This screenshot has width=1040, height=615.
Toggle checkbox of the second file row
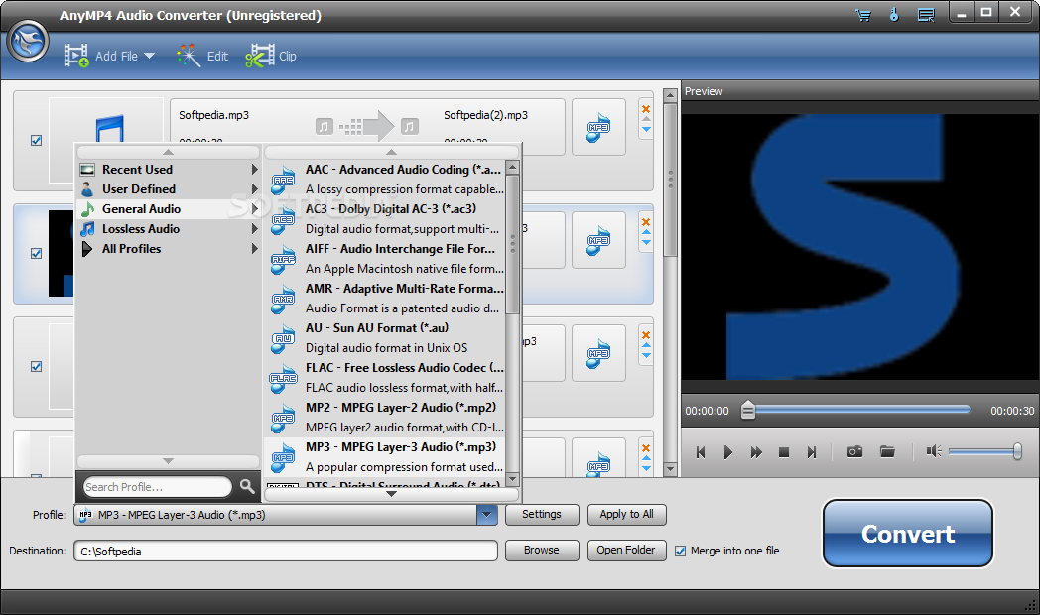click(37, 253)
